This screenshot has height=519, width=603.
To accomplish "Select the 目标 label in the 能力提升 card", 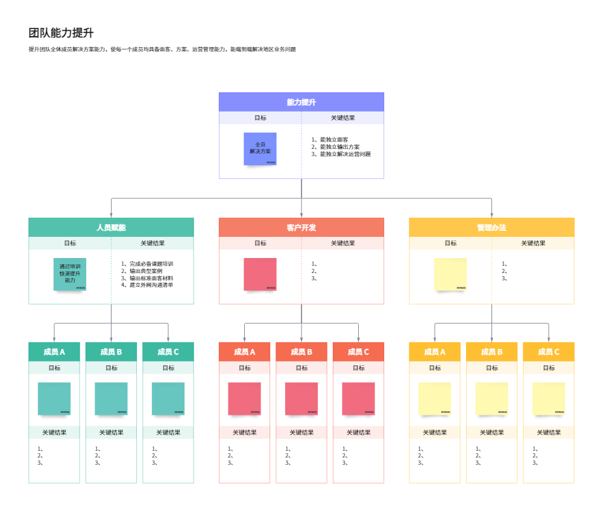I will [x=260, y=118].
